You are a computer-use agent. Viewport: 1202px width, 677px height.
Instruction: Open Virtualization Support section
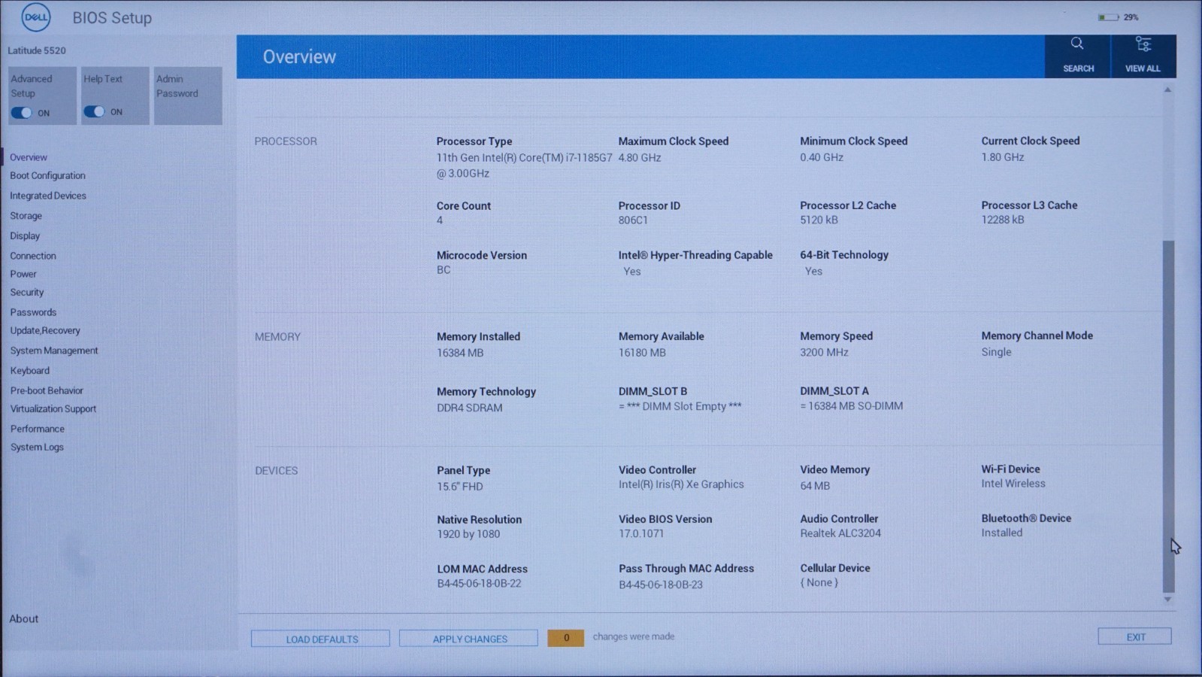pos(53,408)
